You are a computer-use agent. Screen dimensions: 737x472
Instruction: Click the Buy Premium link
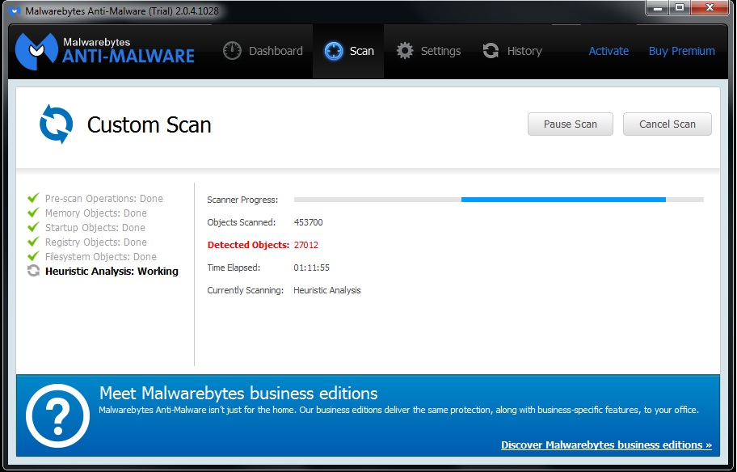pos(681,51)
